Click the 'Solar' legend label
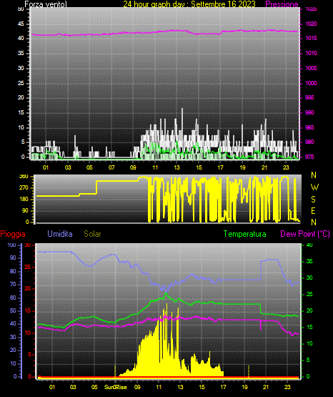333x397 pixels. (x=93, y=234)
